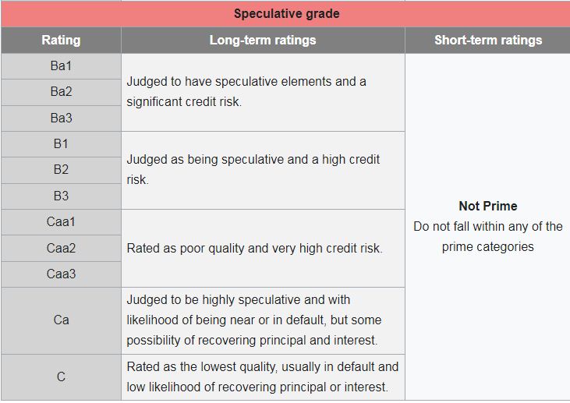570x403 pixels.
Task: Select the Ca rating cell
Action: 61,320
